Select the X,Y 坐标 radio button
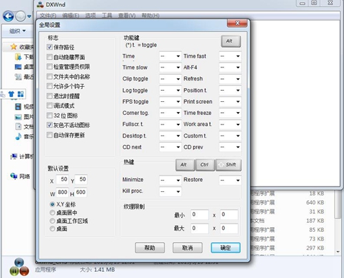The image size is (344, 278). (x=52, y=204)
